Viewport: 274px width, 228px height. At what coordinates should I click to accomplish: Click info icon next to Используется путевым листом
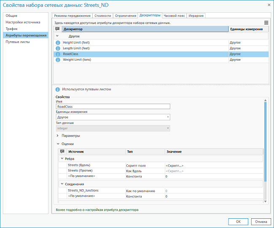58,89
